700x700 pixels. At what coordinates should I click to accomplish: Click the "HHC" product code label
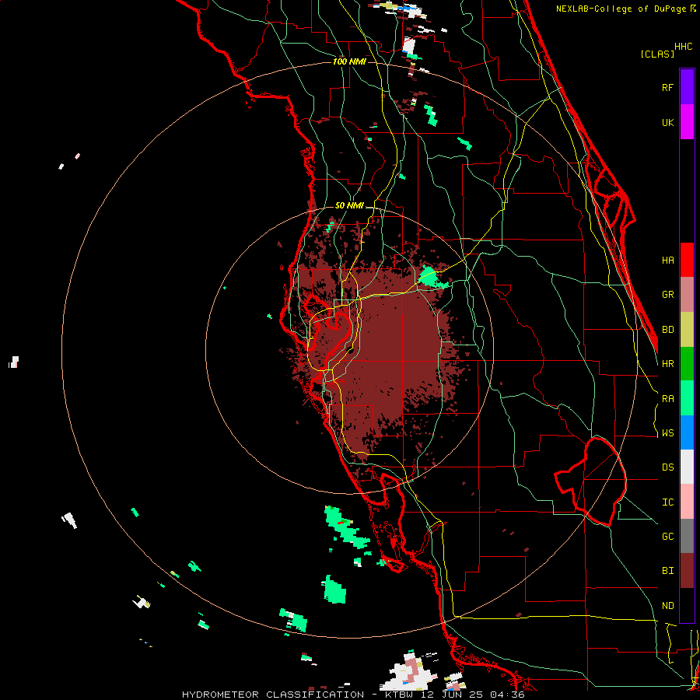point(683,47)
